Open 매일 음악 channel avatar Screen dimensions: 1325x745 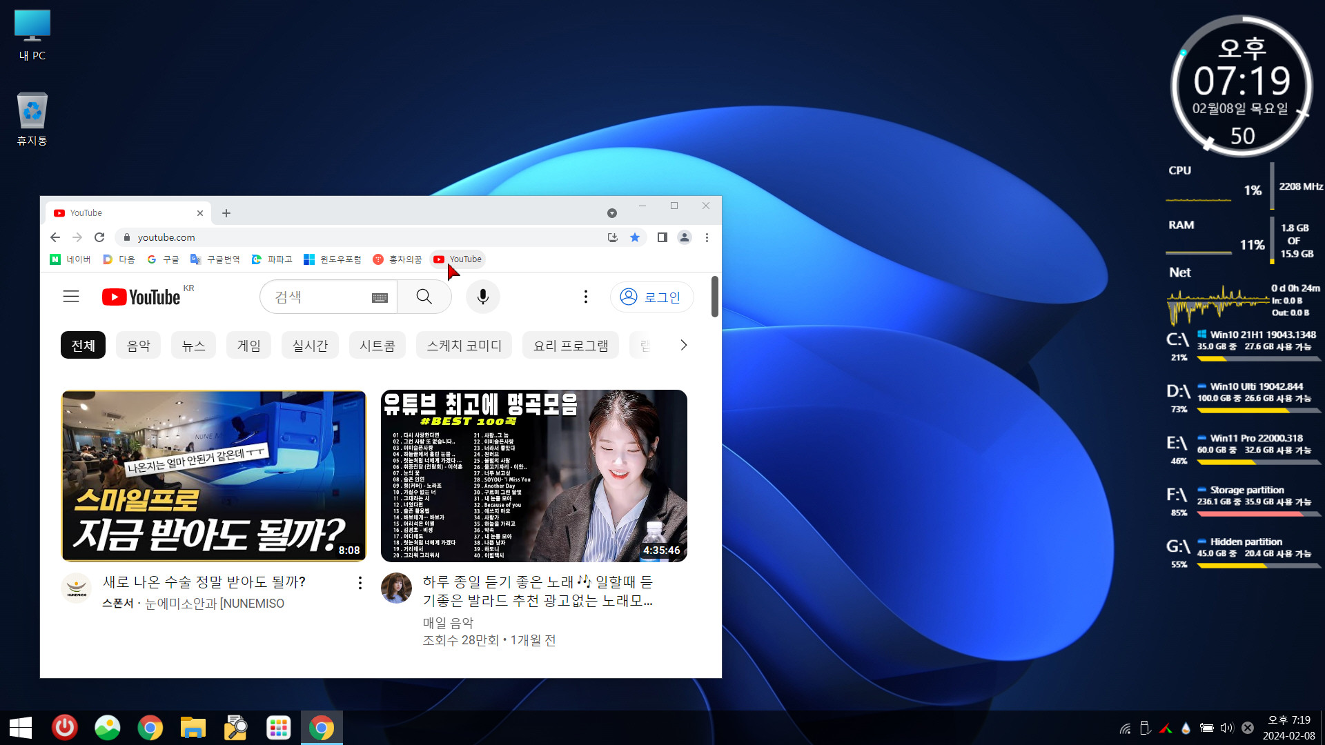coord(396,588)
